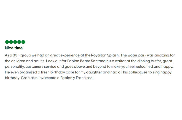182x120 pixels.
Task: Click the name "Fabian Beato Santana"
Action: [x=86, y=61]
